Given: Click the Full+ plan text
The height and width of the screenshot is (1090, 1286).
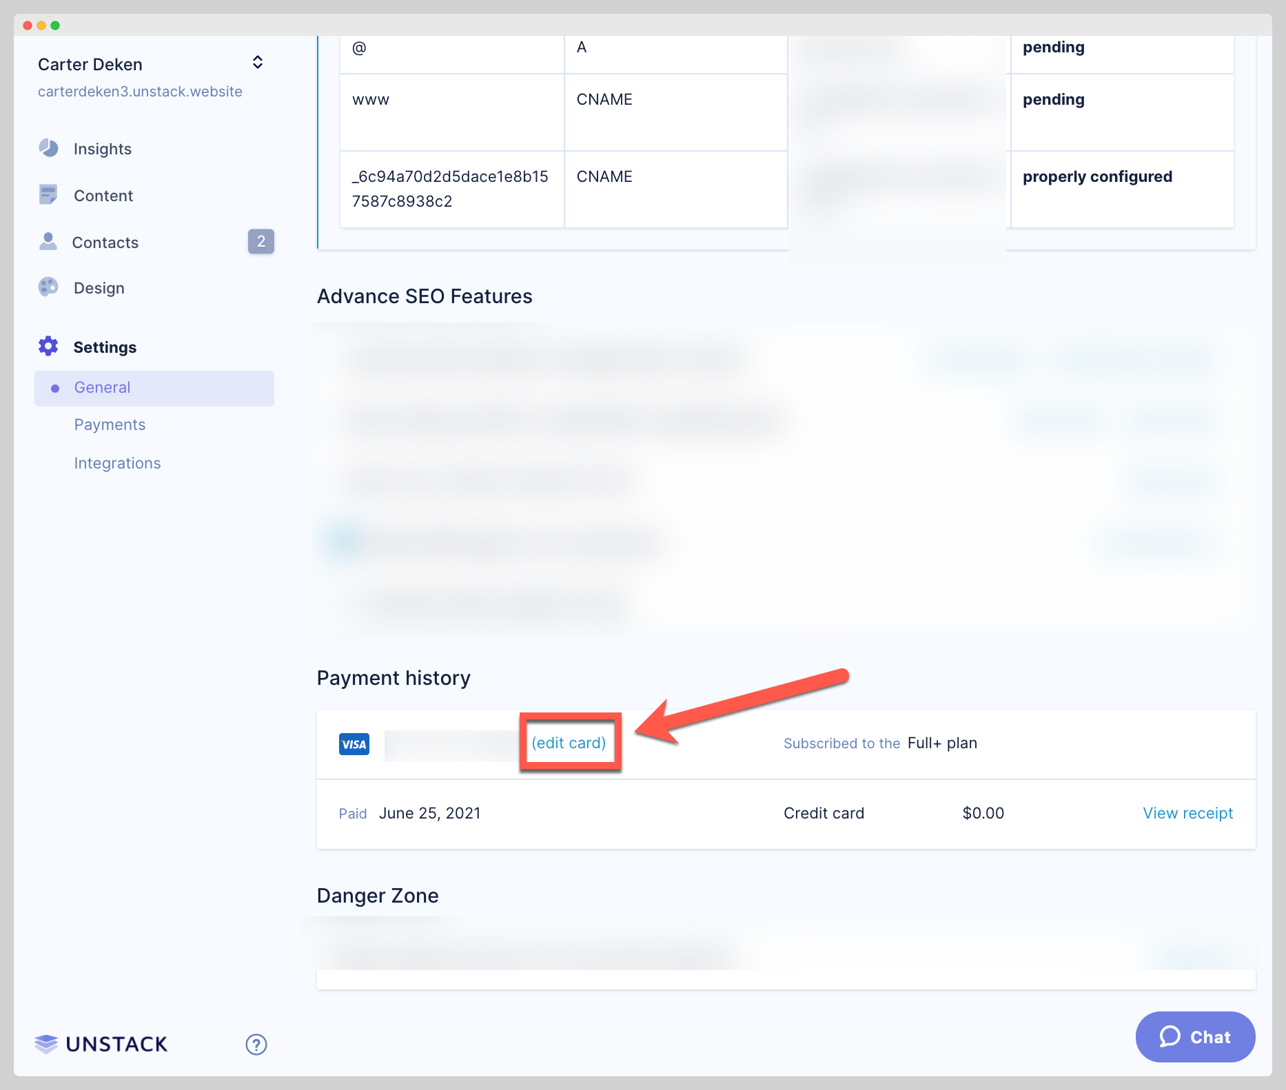Looking at the screenshot, I should (942, 743).
